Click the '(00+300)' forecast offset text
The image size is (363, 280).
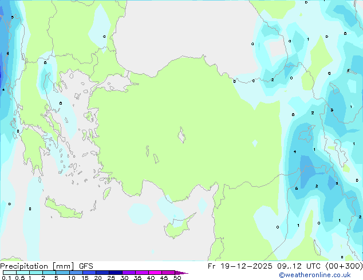coord(344,266)
